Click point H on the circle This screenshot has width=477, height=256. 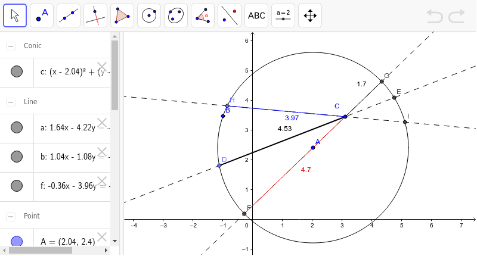tap(227, 106)
